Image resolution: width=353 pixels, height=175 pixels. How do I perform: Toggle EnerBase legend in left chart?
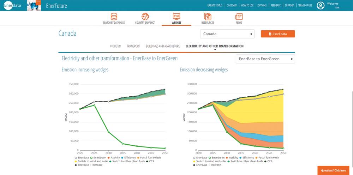point(82,158)
